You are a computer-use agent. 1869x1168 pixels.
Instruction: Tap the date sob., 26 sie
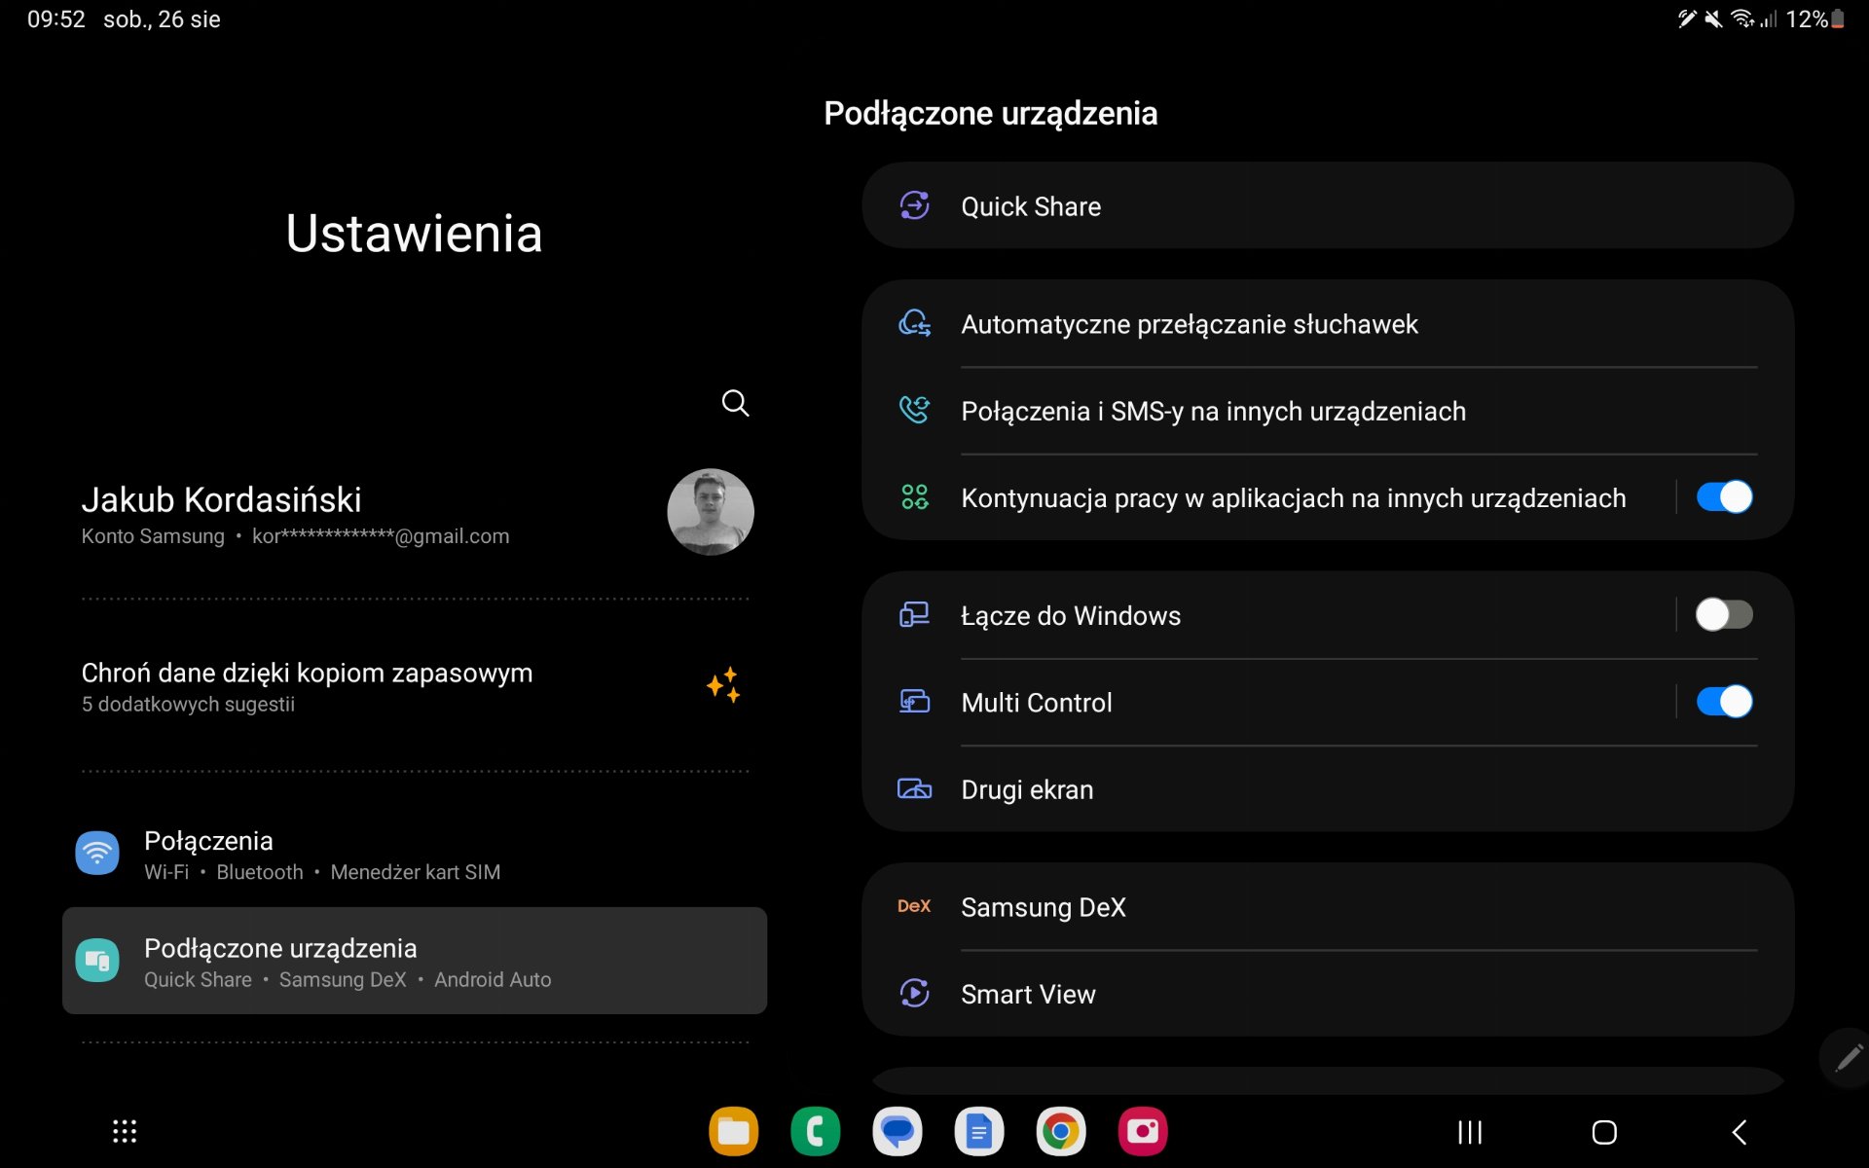[x=162, y=19]
